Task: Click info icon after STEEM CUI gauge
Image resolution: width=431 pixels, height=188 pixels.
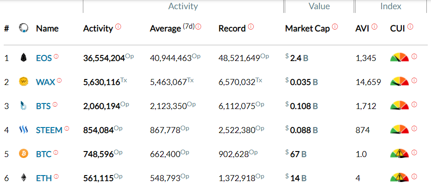Action: tap(414, 128)
